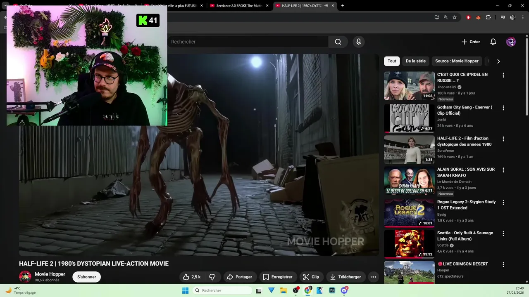The height and width of the screenshot is (297, 529).
Task: Open options menu for Rogue Legacy 2 video
Action: (503, 203)
